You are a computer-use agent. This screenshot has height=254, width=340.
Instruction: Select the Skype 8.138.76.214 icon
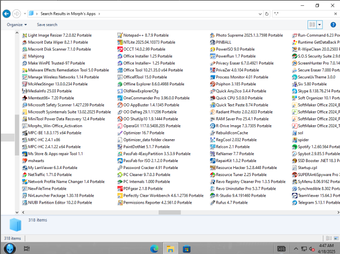point(294,91)
